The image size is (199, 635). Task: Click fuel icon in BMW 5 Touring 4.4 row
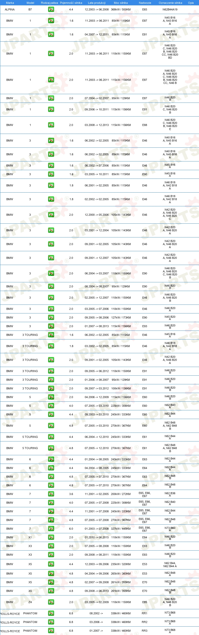click(x=51, y=437)
